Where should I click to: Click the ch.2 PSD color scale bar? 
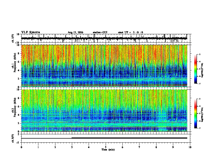195,114
